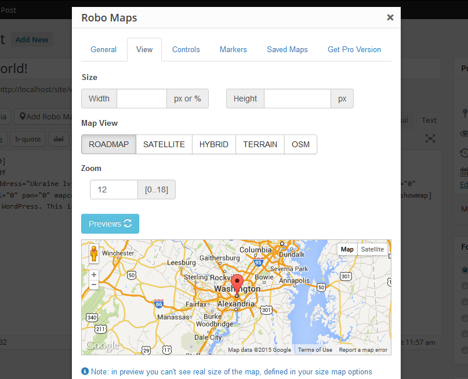Viewport: 468px width, 379px height.
Task: Click the Interstate 66 shield on map
Action: pyautogui.click(x=159, y=304)
